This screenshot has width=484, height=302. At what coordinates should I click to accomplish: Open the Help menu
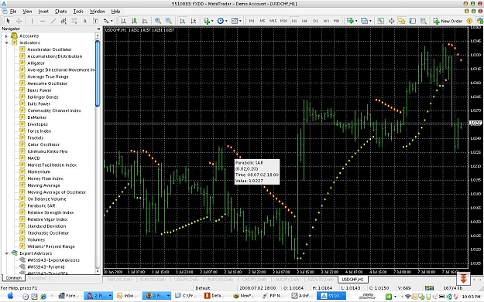(115, 12)
